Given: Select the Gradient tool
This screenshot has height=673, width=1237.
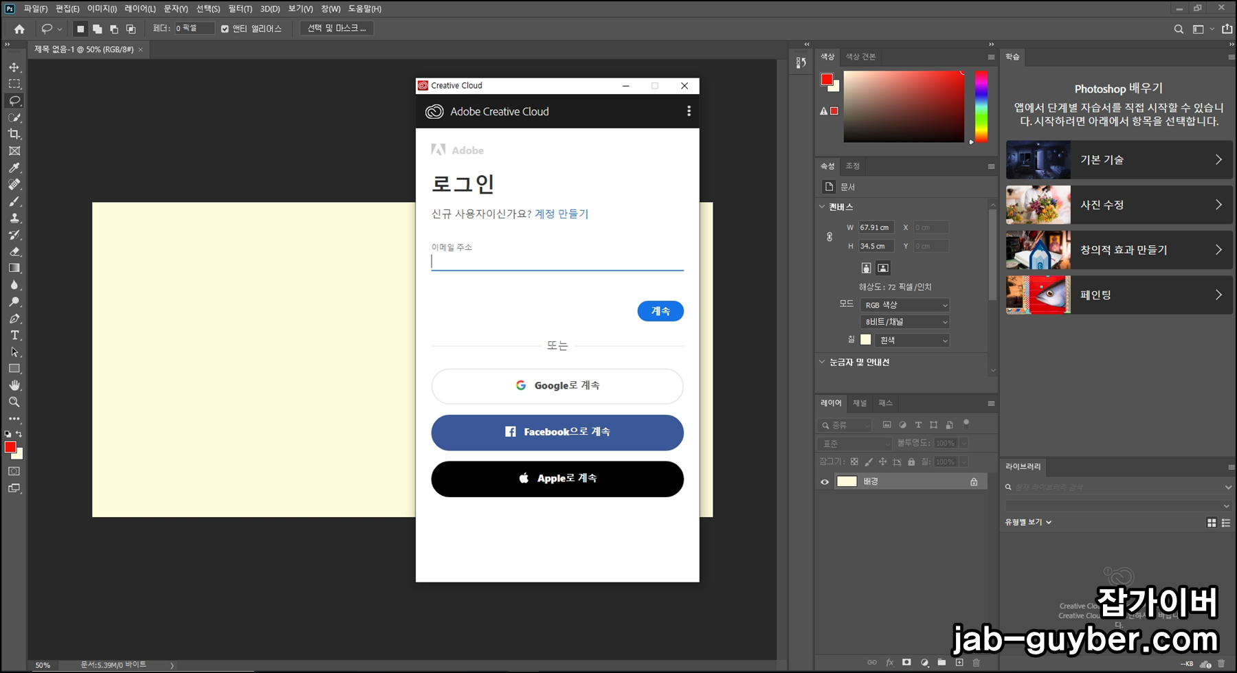Looking at the screenshot, I should (x=14, y=269).
